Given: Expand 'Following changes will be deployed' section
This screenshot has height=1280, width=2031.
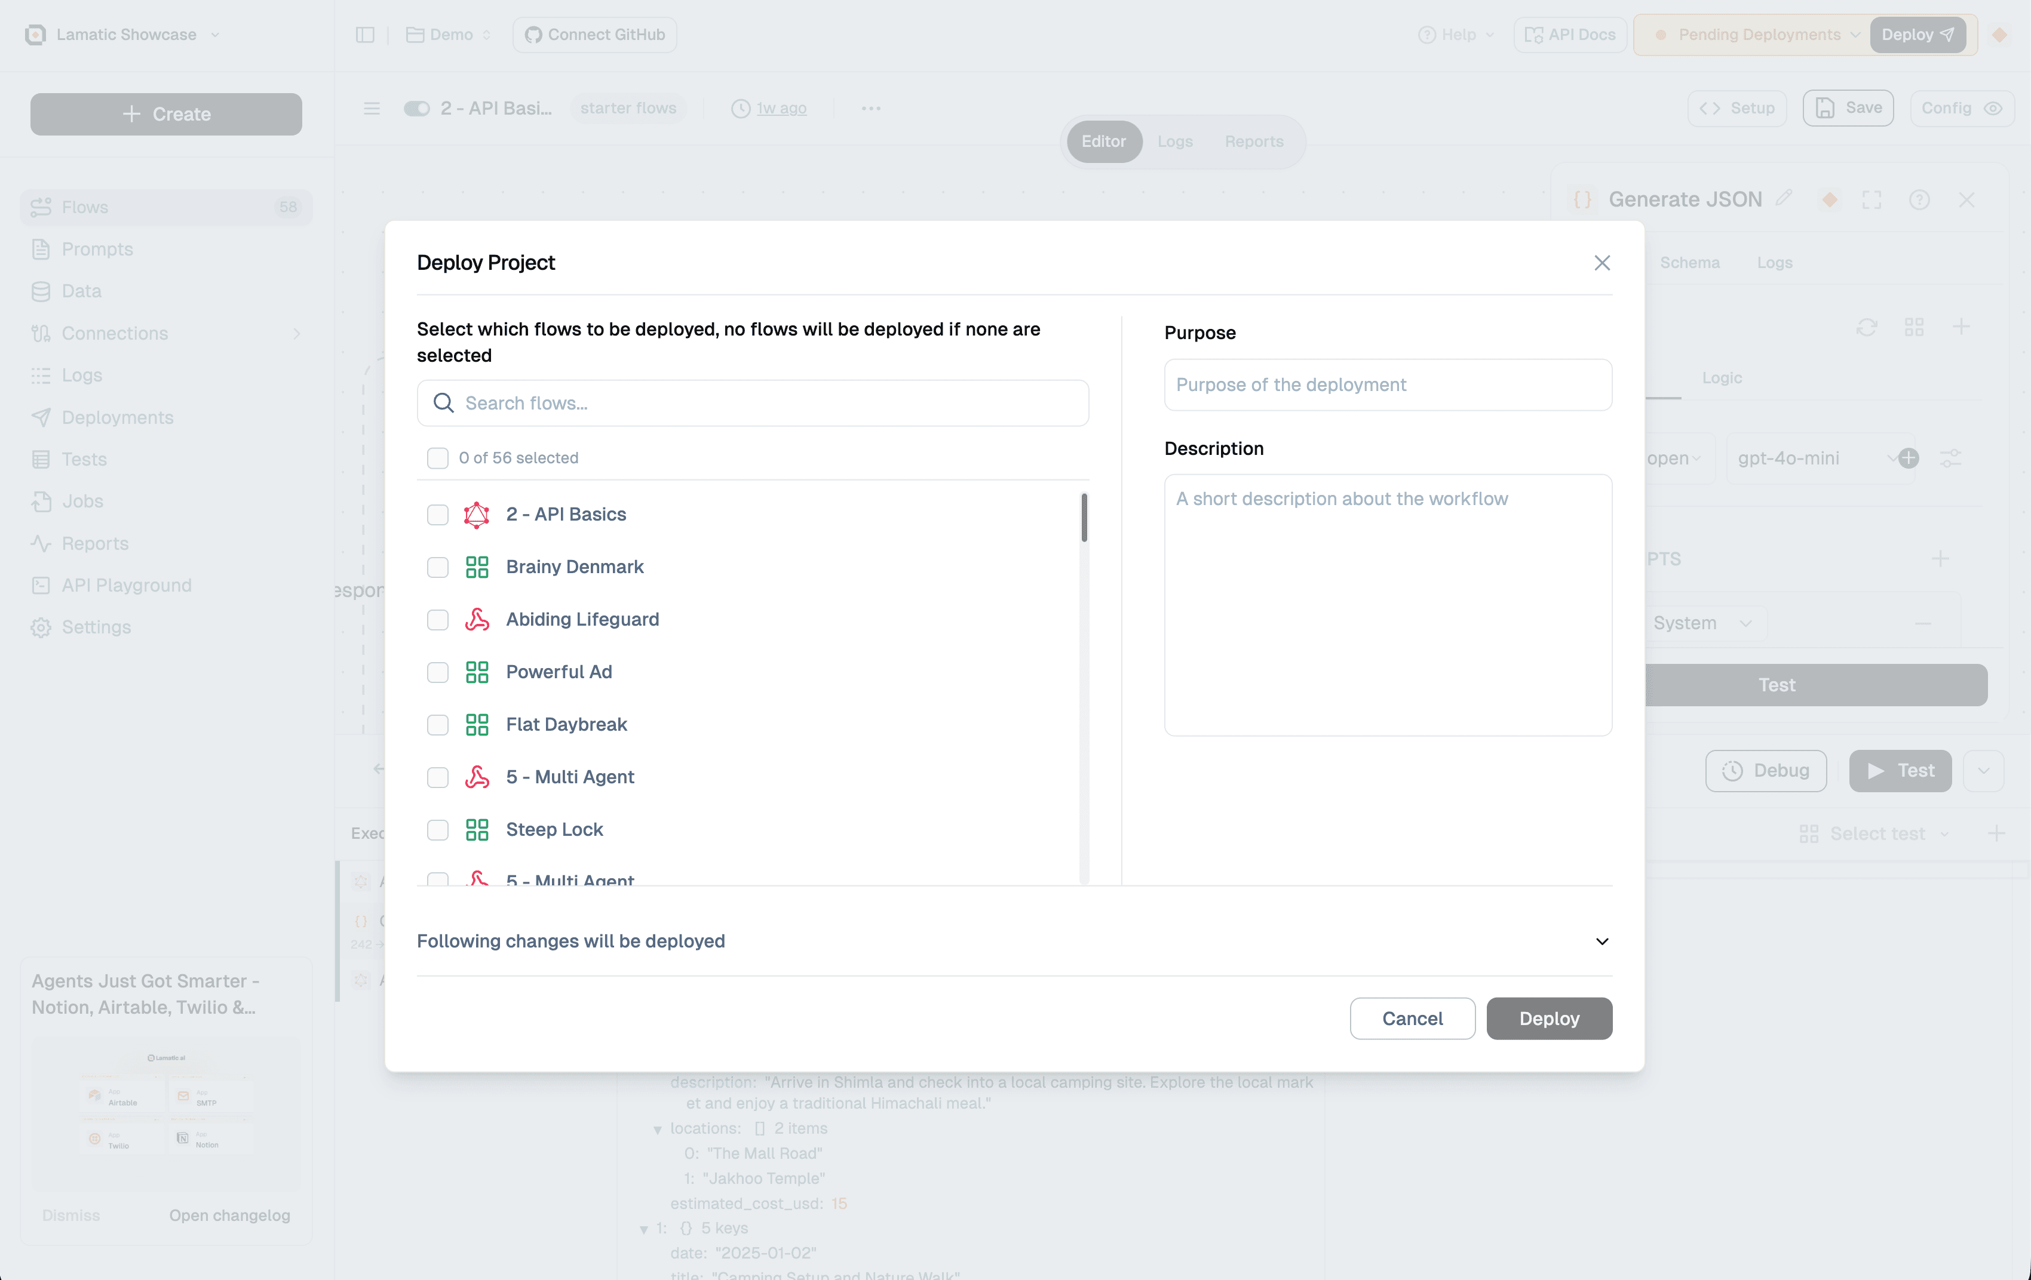Looking at the screenshot, I should click(x=1602, y=941).
